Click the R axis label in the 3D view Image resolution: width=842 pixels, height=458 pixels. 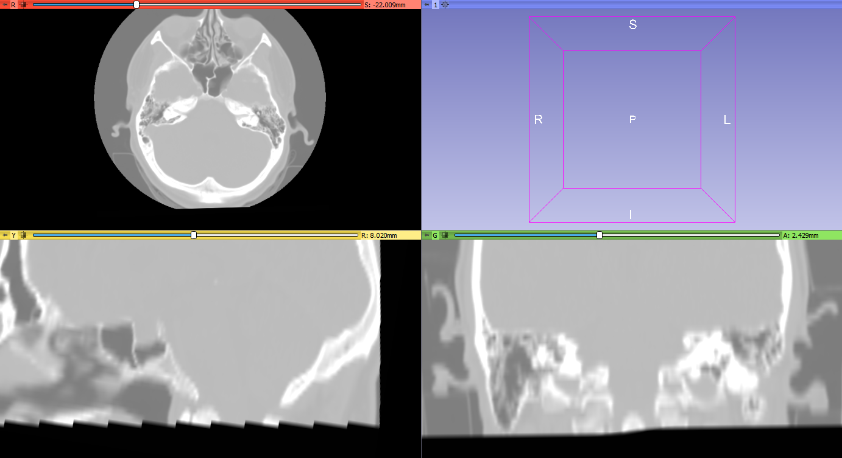(538, 120)
